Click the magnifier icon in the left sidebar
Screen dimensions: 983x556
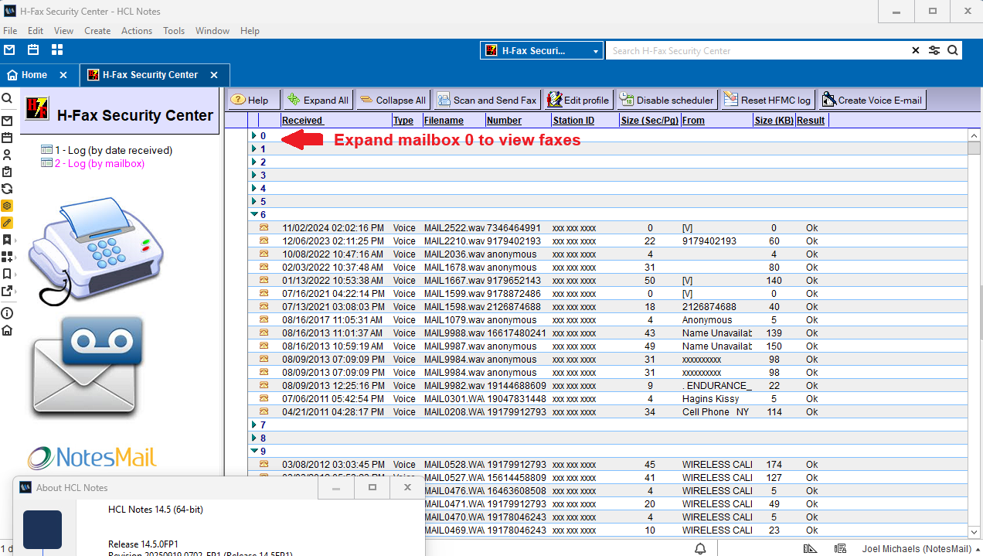click(x=7, y=99)
